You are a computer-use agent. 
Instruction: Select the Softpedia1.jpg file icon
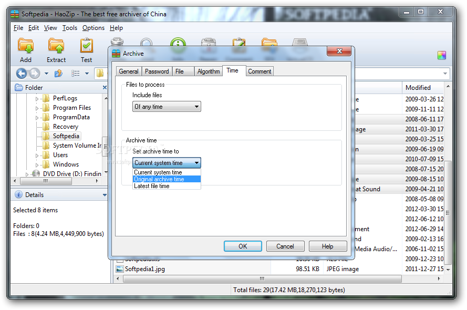pyautogui.click(x=120, y=269)
